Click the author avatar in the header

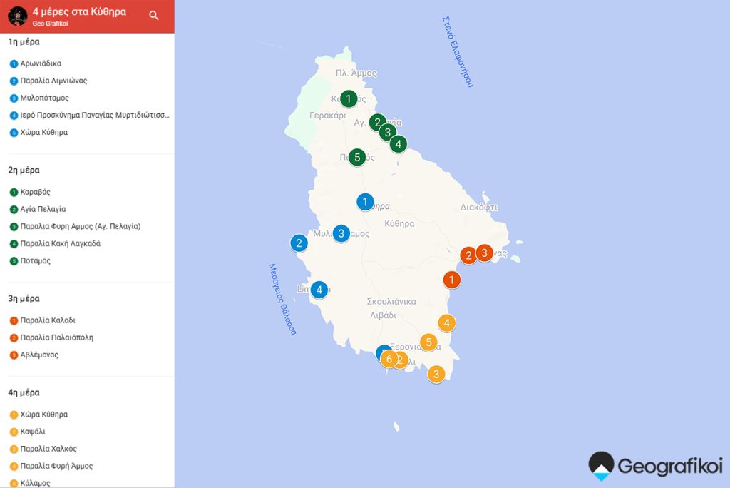18,16
